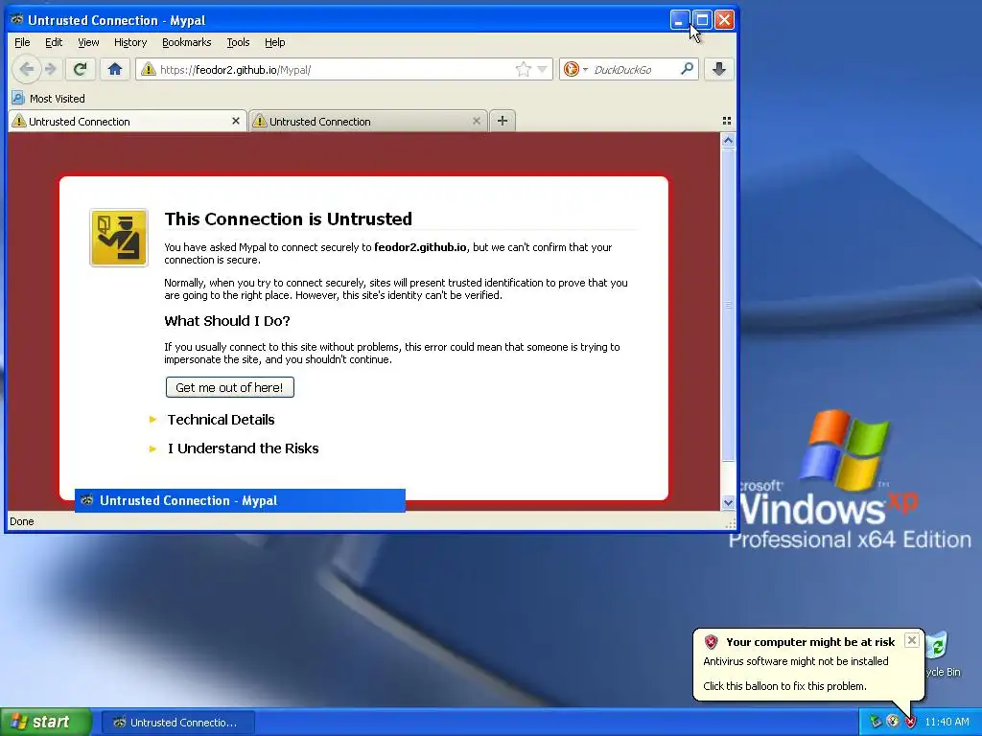Viewport: 982px width, 736px height.
Task: Click the Your computer might be at risk balloon
Action: point(807,664)
